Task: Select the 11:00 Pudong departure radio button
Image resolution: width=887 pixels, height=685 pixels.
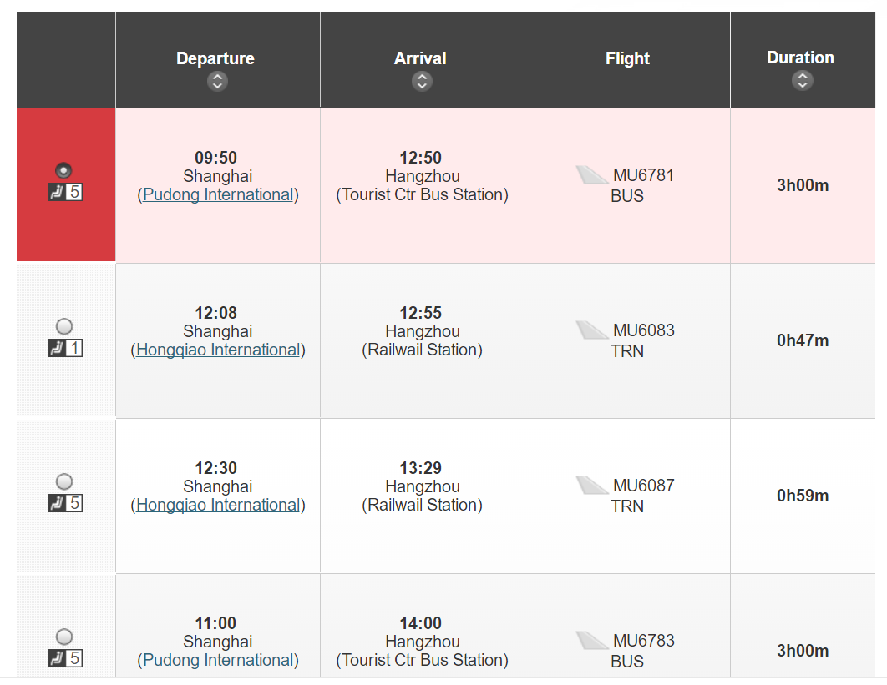Action: [x=64, y=637]
